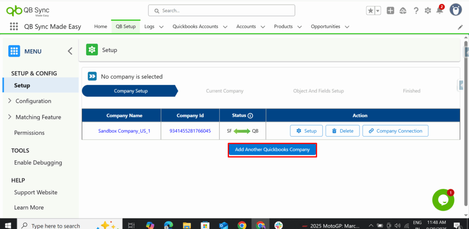Click Add Another Quickbooks Company
This screenshot has width=469, height=229.
272,149
